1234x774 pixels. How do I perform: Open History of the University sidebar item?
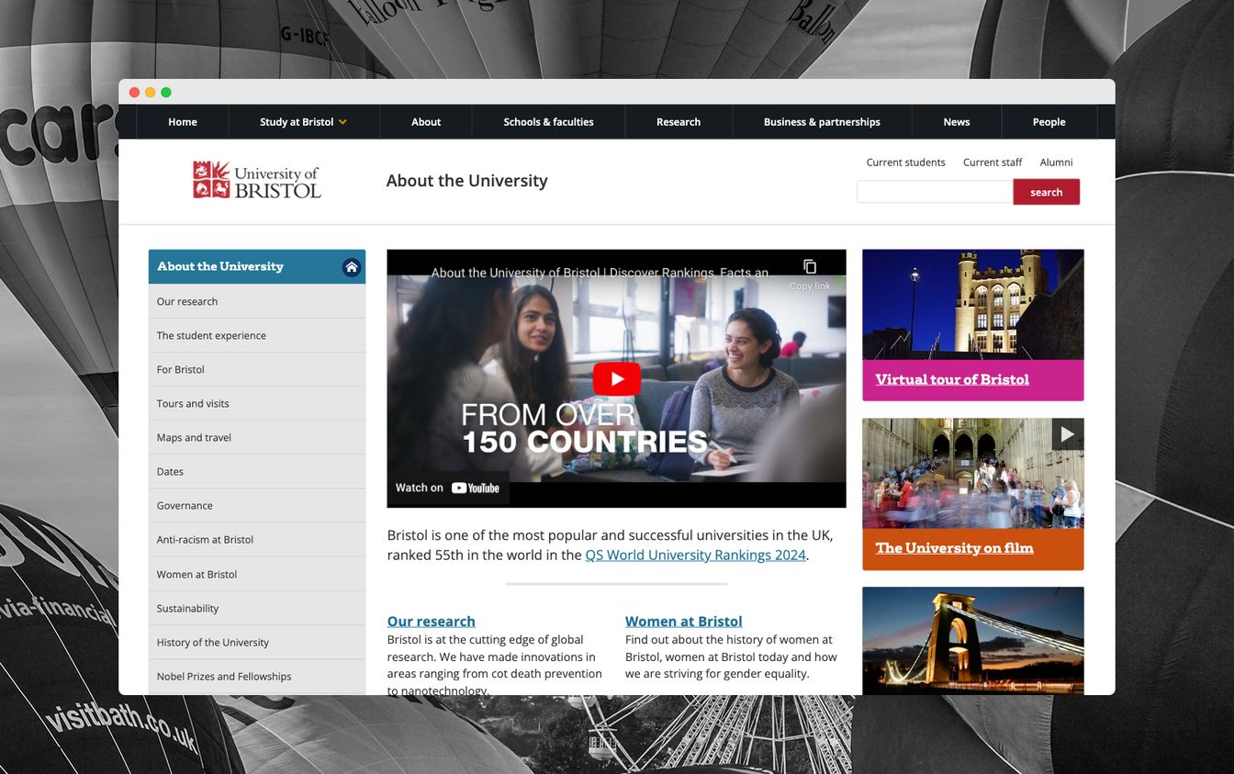[x=257, y=642]
